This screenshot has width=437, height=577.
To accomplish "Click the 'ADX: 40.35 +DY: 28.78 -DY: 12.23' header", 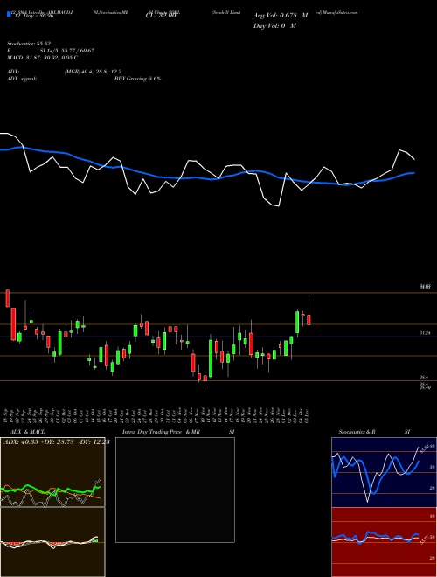I will click(57, 441).
